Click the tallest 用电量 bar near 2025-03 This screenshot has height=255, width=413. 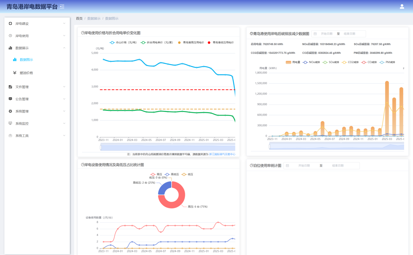pyautogui.click(x=387, y=109)
